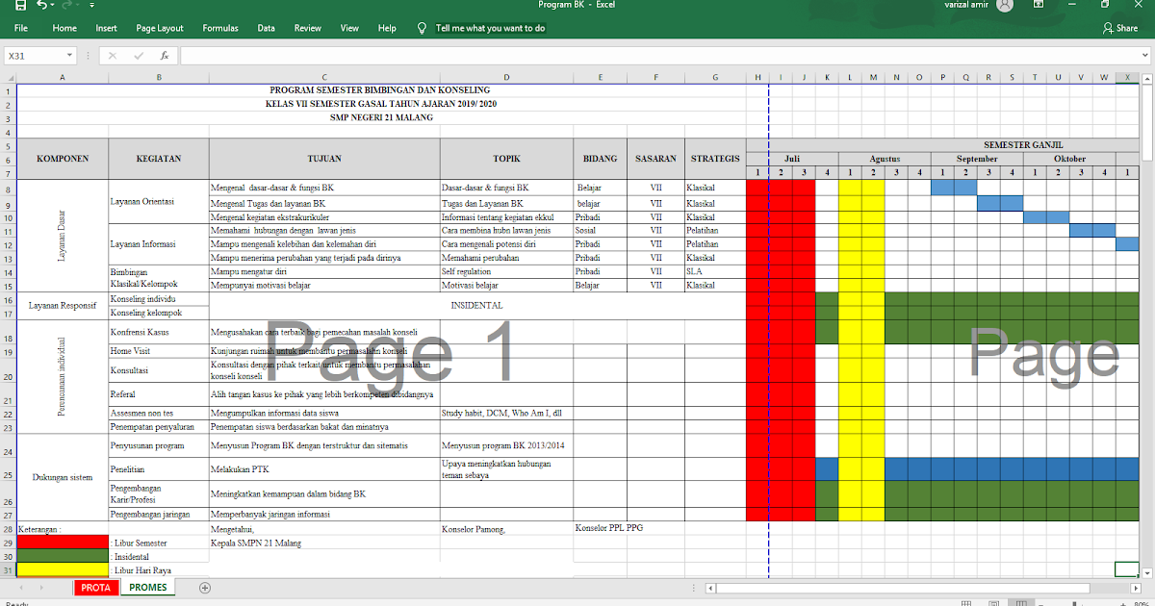
Task: Switch to the Data tab
Action: pos(267,28)
